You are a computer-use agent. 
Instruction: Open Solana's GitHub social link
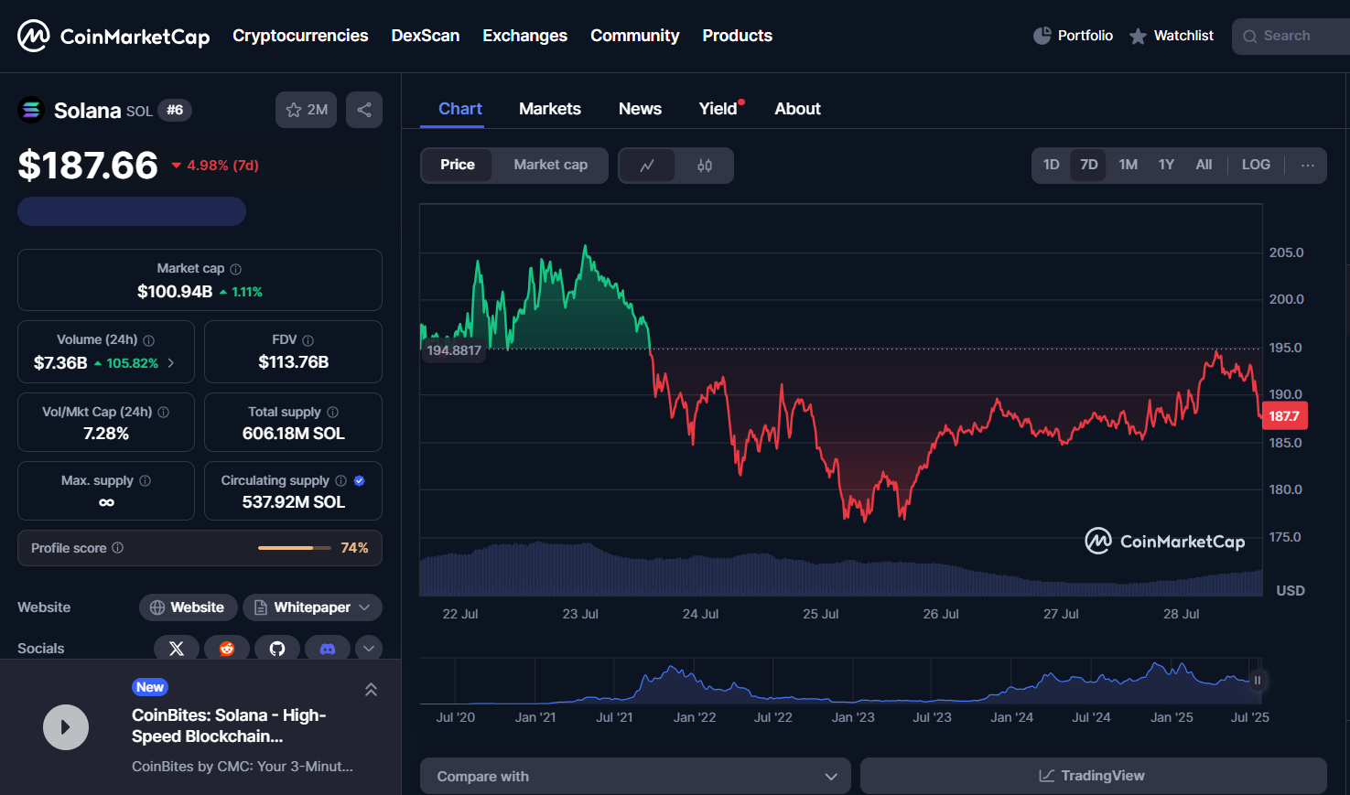(277, 649)
